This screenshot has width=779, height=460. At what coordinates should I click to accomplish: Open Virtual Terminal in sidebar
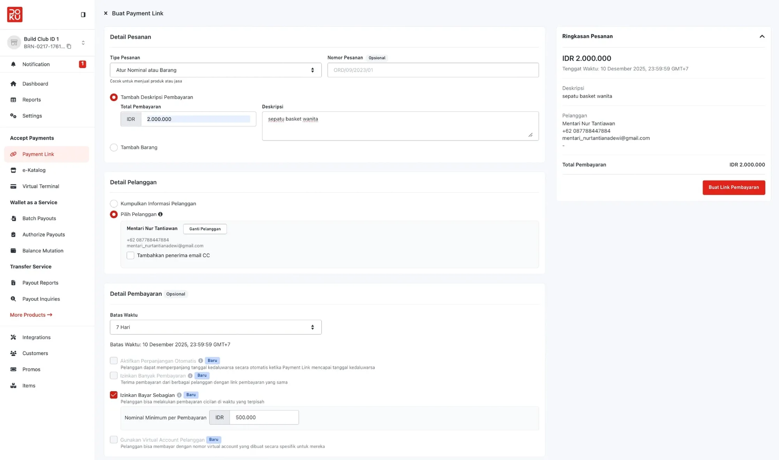tap(41, 186)
